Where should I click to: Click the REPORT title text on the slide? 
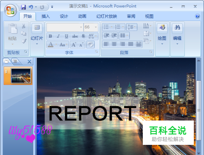(x=93, y=113)
